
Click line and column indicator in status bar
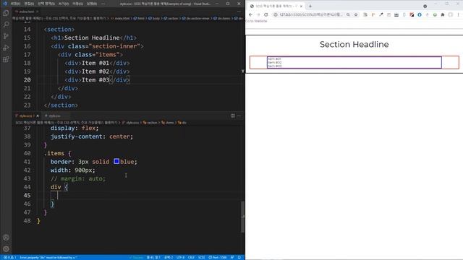coord(153,257)
